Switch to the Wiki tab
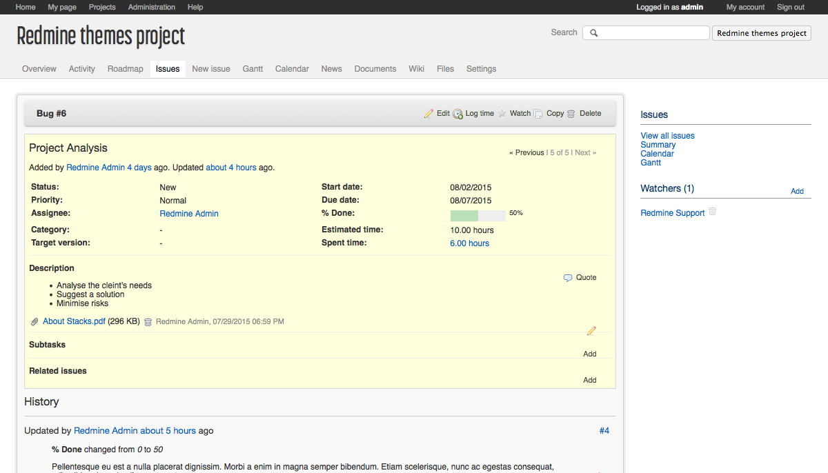The height and width of the screenshot is (473, 828). pos(417,69)
